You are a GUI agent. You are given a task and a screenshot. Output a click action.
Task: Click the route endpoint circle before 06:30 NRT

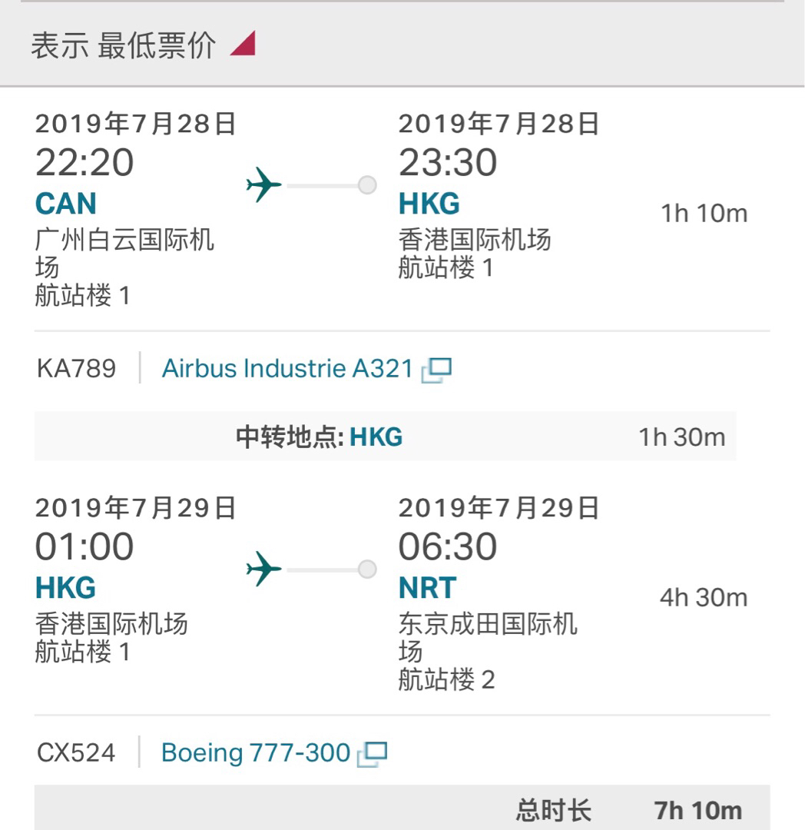point(368,569)
